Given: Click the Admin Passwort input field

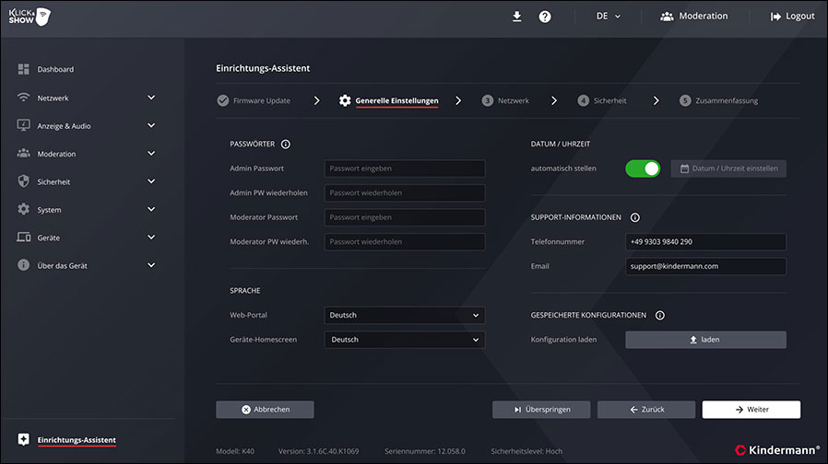Looking at the screenshot, I should click(404, 168).
